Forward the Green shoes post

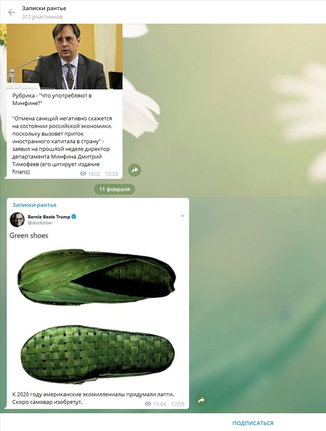[201, 400]
